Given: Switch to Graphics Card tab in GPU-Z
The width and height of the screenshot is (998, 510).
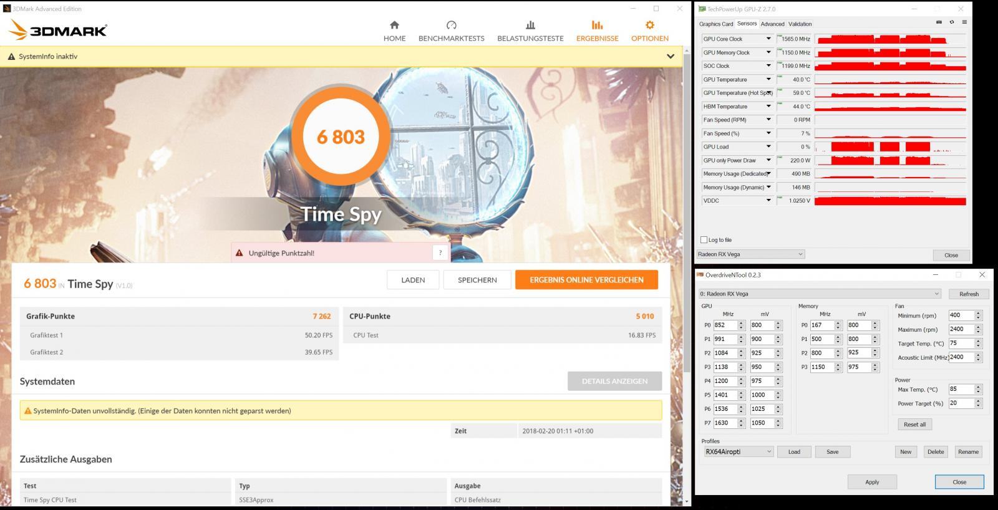Looking at the screenshot, I should point(715,24).
